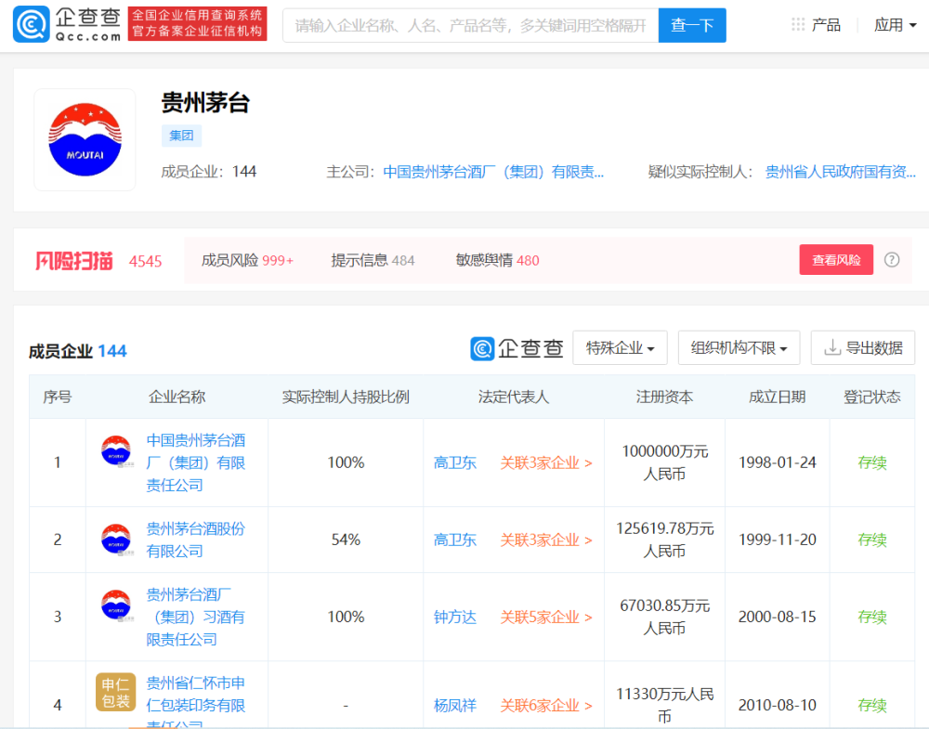
Task: Click the 企业名称 column header
Action: [177, 397]
